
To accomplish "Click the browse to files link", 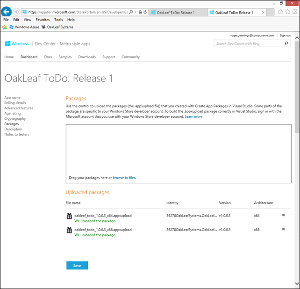I will tap(124, 178).
